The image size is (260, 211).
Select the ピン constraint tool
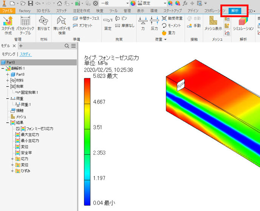coord(121,18)
